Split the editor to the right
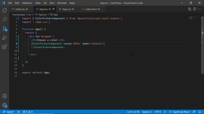This screenshot has width=204, height=114. pos(194,9)
